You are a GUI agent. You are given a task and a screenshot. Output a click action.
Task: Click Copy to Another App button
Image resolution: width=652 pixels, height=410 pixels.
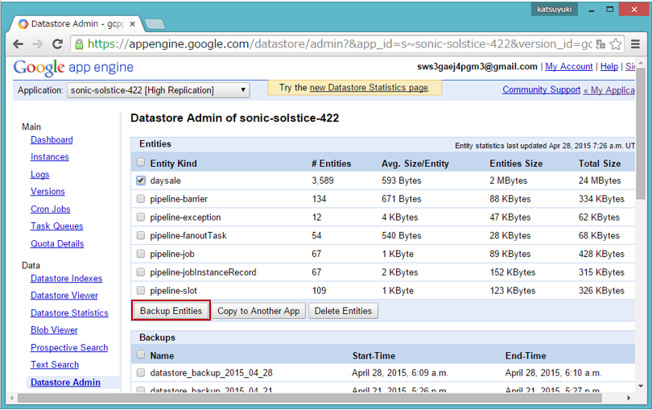point(258,311)
